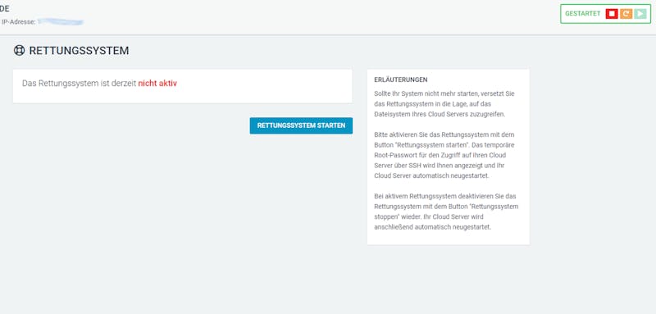
Task: Click the GESTARTET status label
Action: tap(582, 14)
